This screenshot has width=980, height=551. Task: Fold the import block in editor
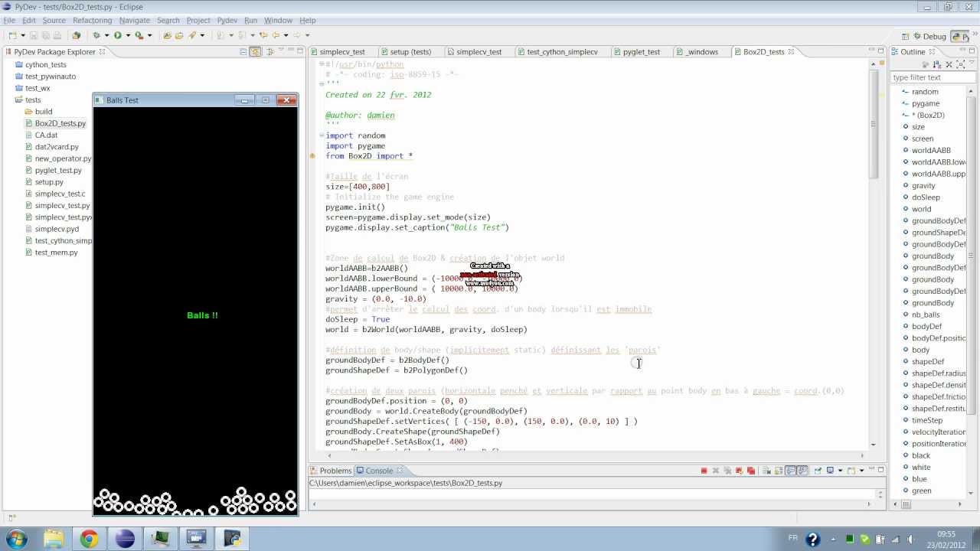pyautogui.click(x=322, y=135)
